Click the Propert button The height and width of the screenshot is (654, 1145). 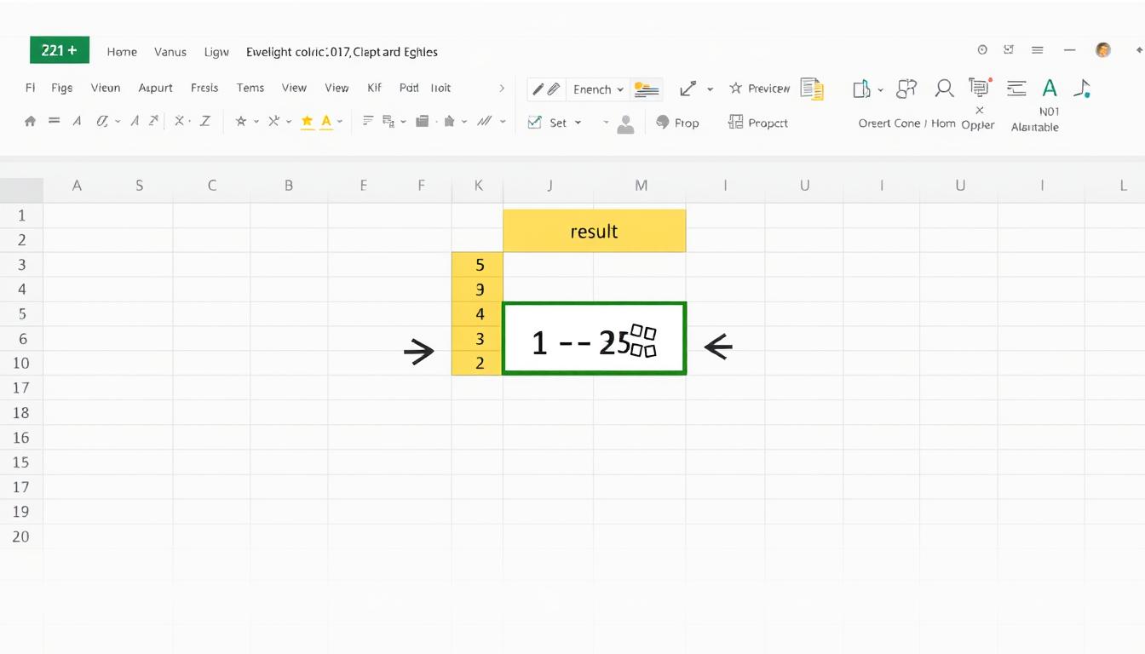point(758,123)
